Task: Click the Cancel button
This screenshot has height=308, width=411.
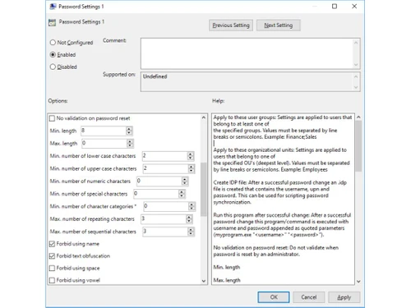Action: (x=309, y=297)
